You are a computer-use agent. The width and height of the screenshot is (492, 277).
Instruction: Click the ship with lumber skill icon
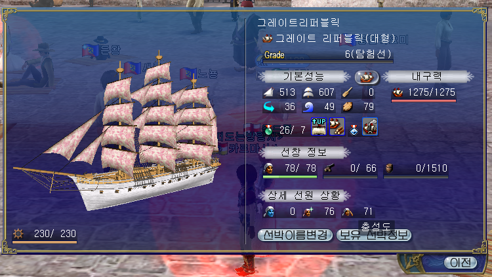pyautogui.click(x=337, y=126)
